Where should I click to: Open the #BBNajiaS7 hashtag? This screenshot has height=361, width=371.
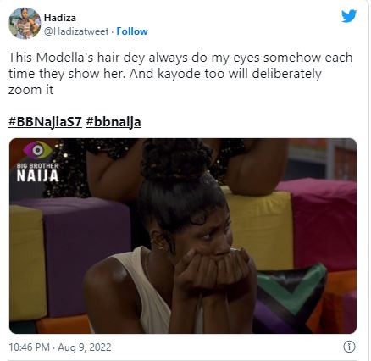click(45, 122)
